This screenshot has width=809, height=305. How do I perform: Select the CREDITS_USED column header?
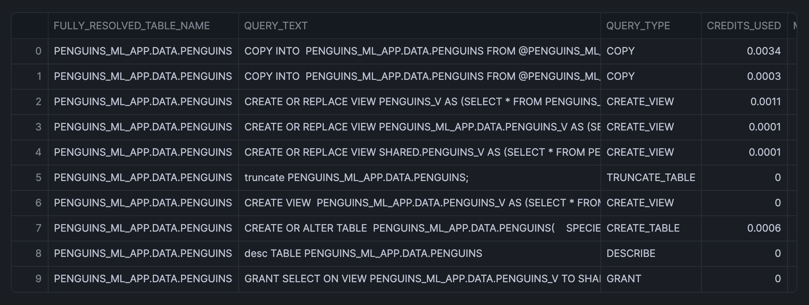pos(744,26)
